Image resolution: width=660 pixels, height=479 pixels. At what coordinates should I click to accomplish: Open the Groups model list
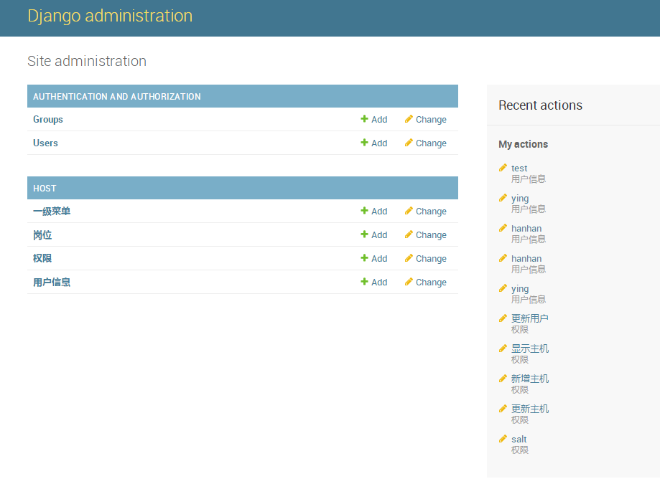[48, 120]
